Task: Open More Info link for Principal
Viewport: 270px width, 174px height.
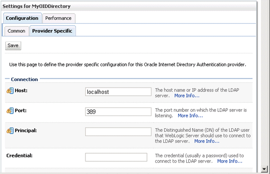Action: (x=207, y=141)
